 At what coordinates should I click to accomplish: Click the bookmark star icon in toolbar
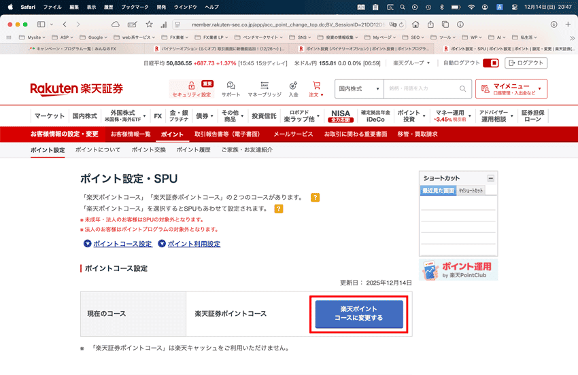pos(149,24)
